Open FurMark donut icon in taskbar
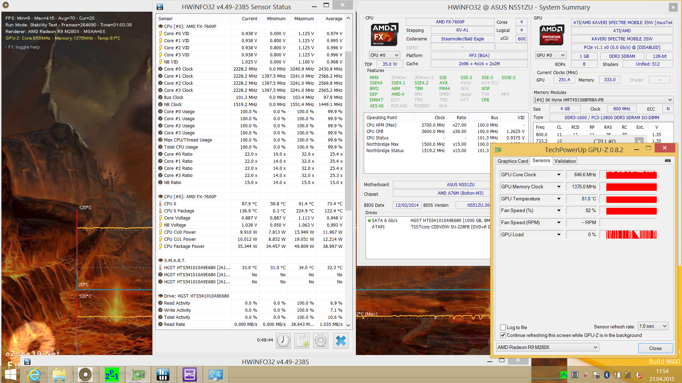This screenshot has height=383, width=682. coord(85,374)
